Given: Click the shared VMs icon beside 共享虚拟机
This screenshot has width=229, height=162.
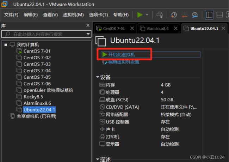Looking at the screenshot, I should [13, 116].
